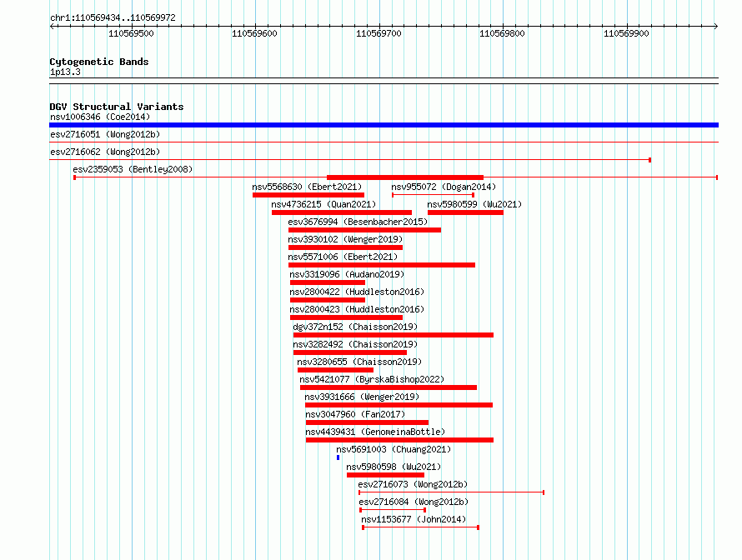Open nsv1153677 (John2014) label
This screenshot has height=560, width=742.
click(x=414, y=519)
